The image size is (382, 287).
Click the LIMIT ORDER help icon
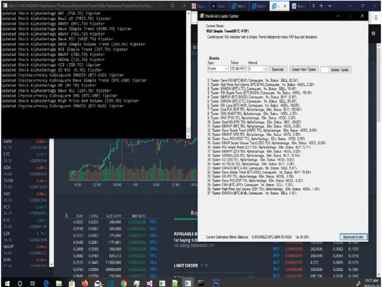pos(206,266)
